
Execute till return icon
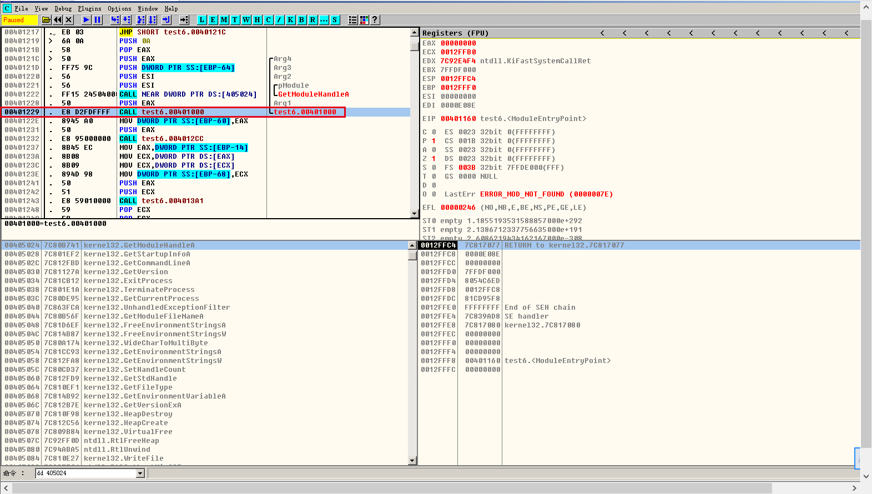[167, 20]
